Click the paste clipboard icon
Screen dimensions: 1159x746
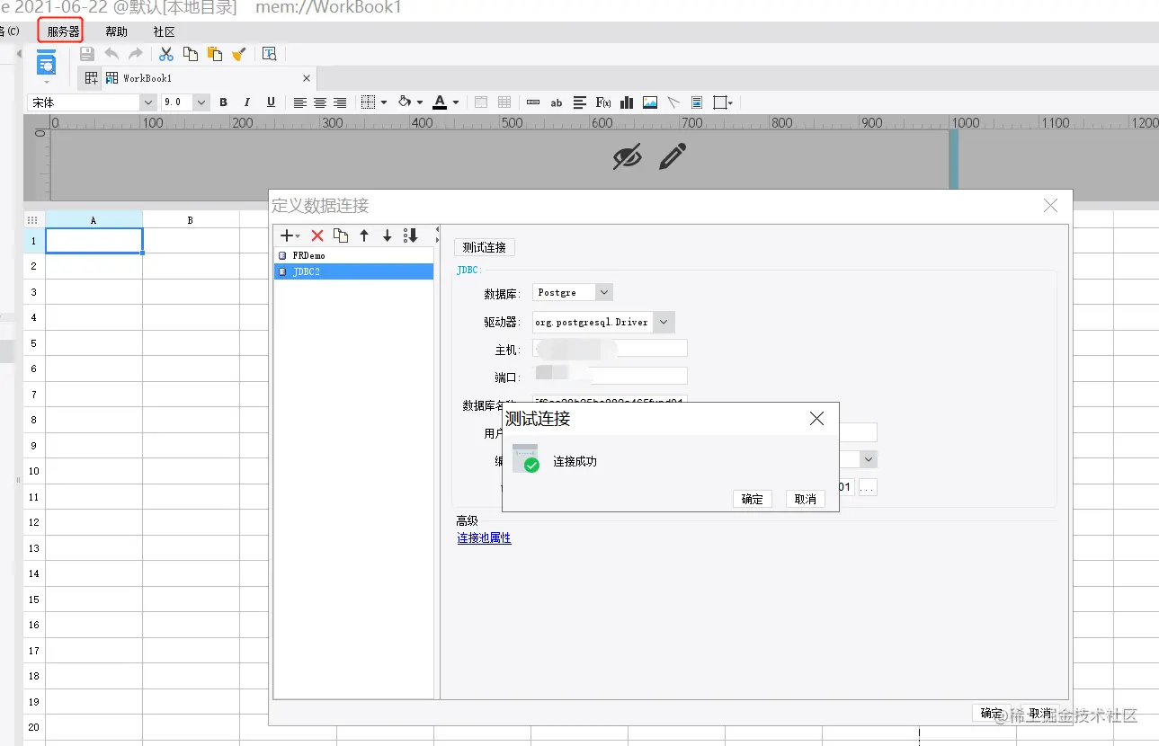214,54
